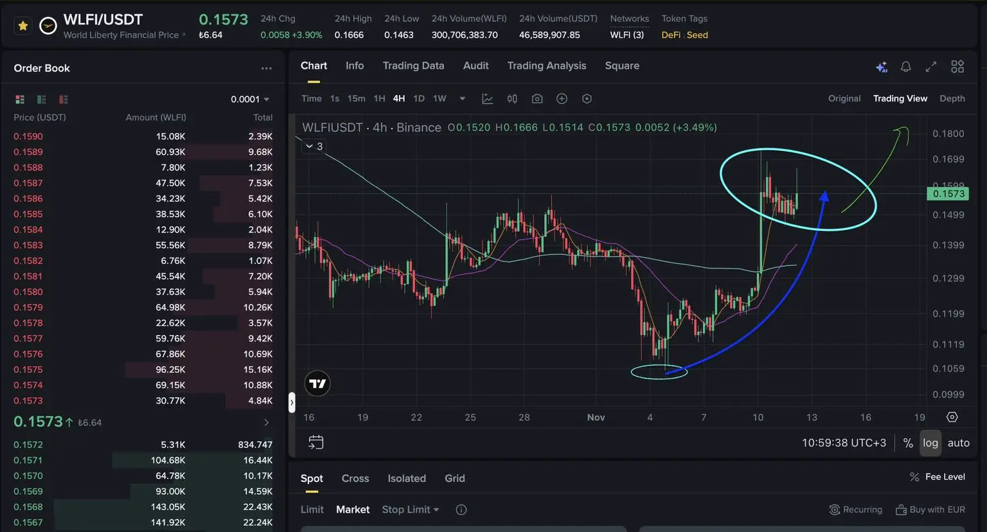Screen dimensions: 987x532
Task: Expand the arrow beside current price 0.1573
Action: click(266, 422)
